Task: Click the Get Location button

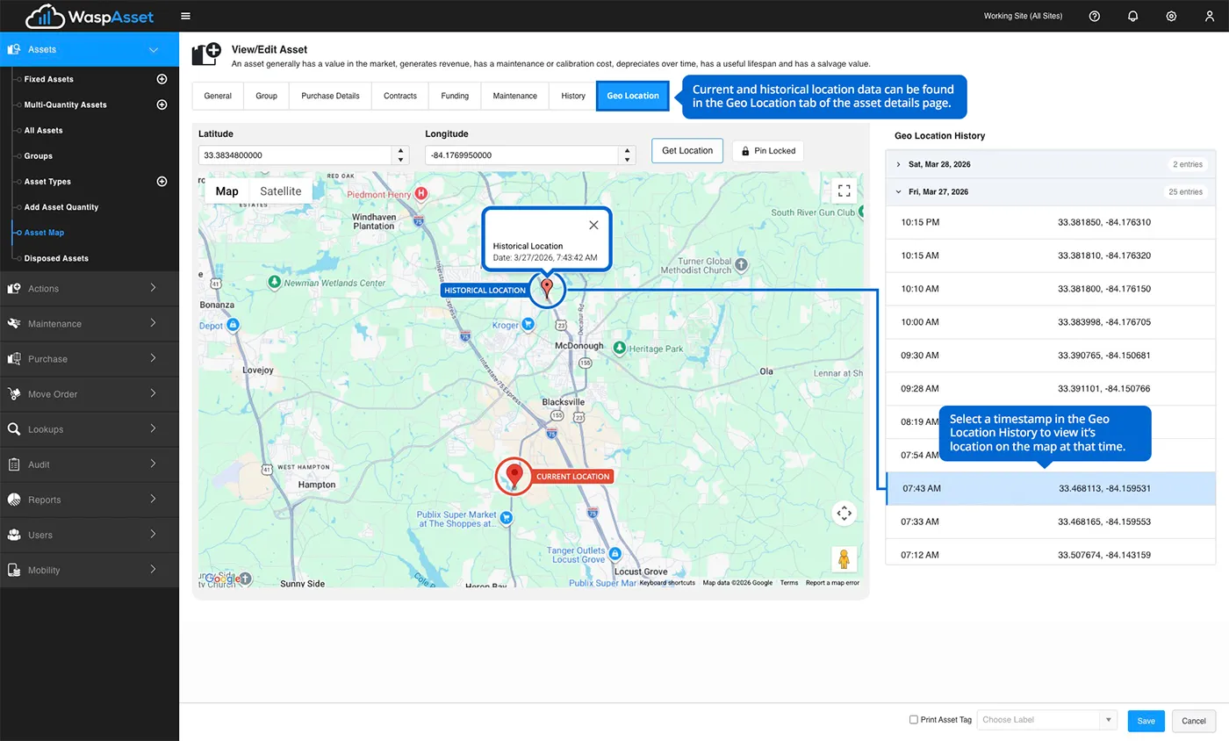Action: coord(686,151)
